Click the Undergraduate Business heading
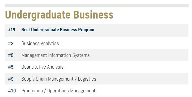The image size is (192, 97). [59, 15]
